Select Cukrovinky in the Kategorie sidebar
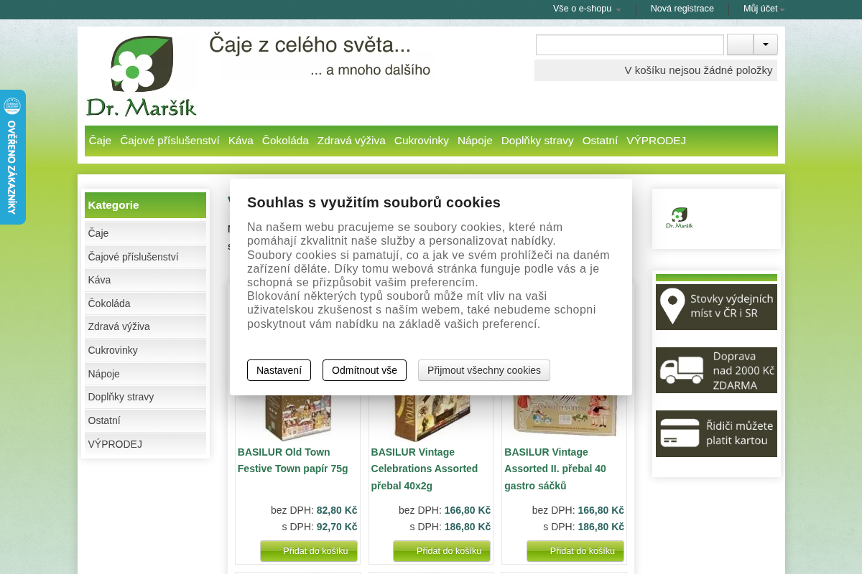 tap(145, 350)
